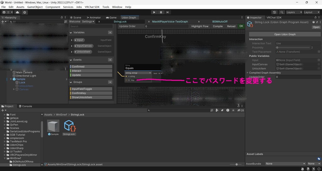Open Hierarchy create plus dropdown

tap(3, 22)
